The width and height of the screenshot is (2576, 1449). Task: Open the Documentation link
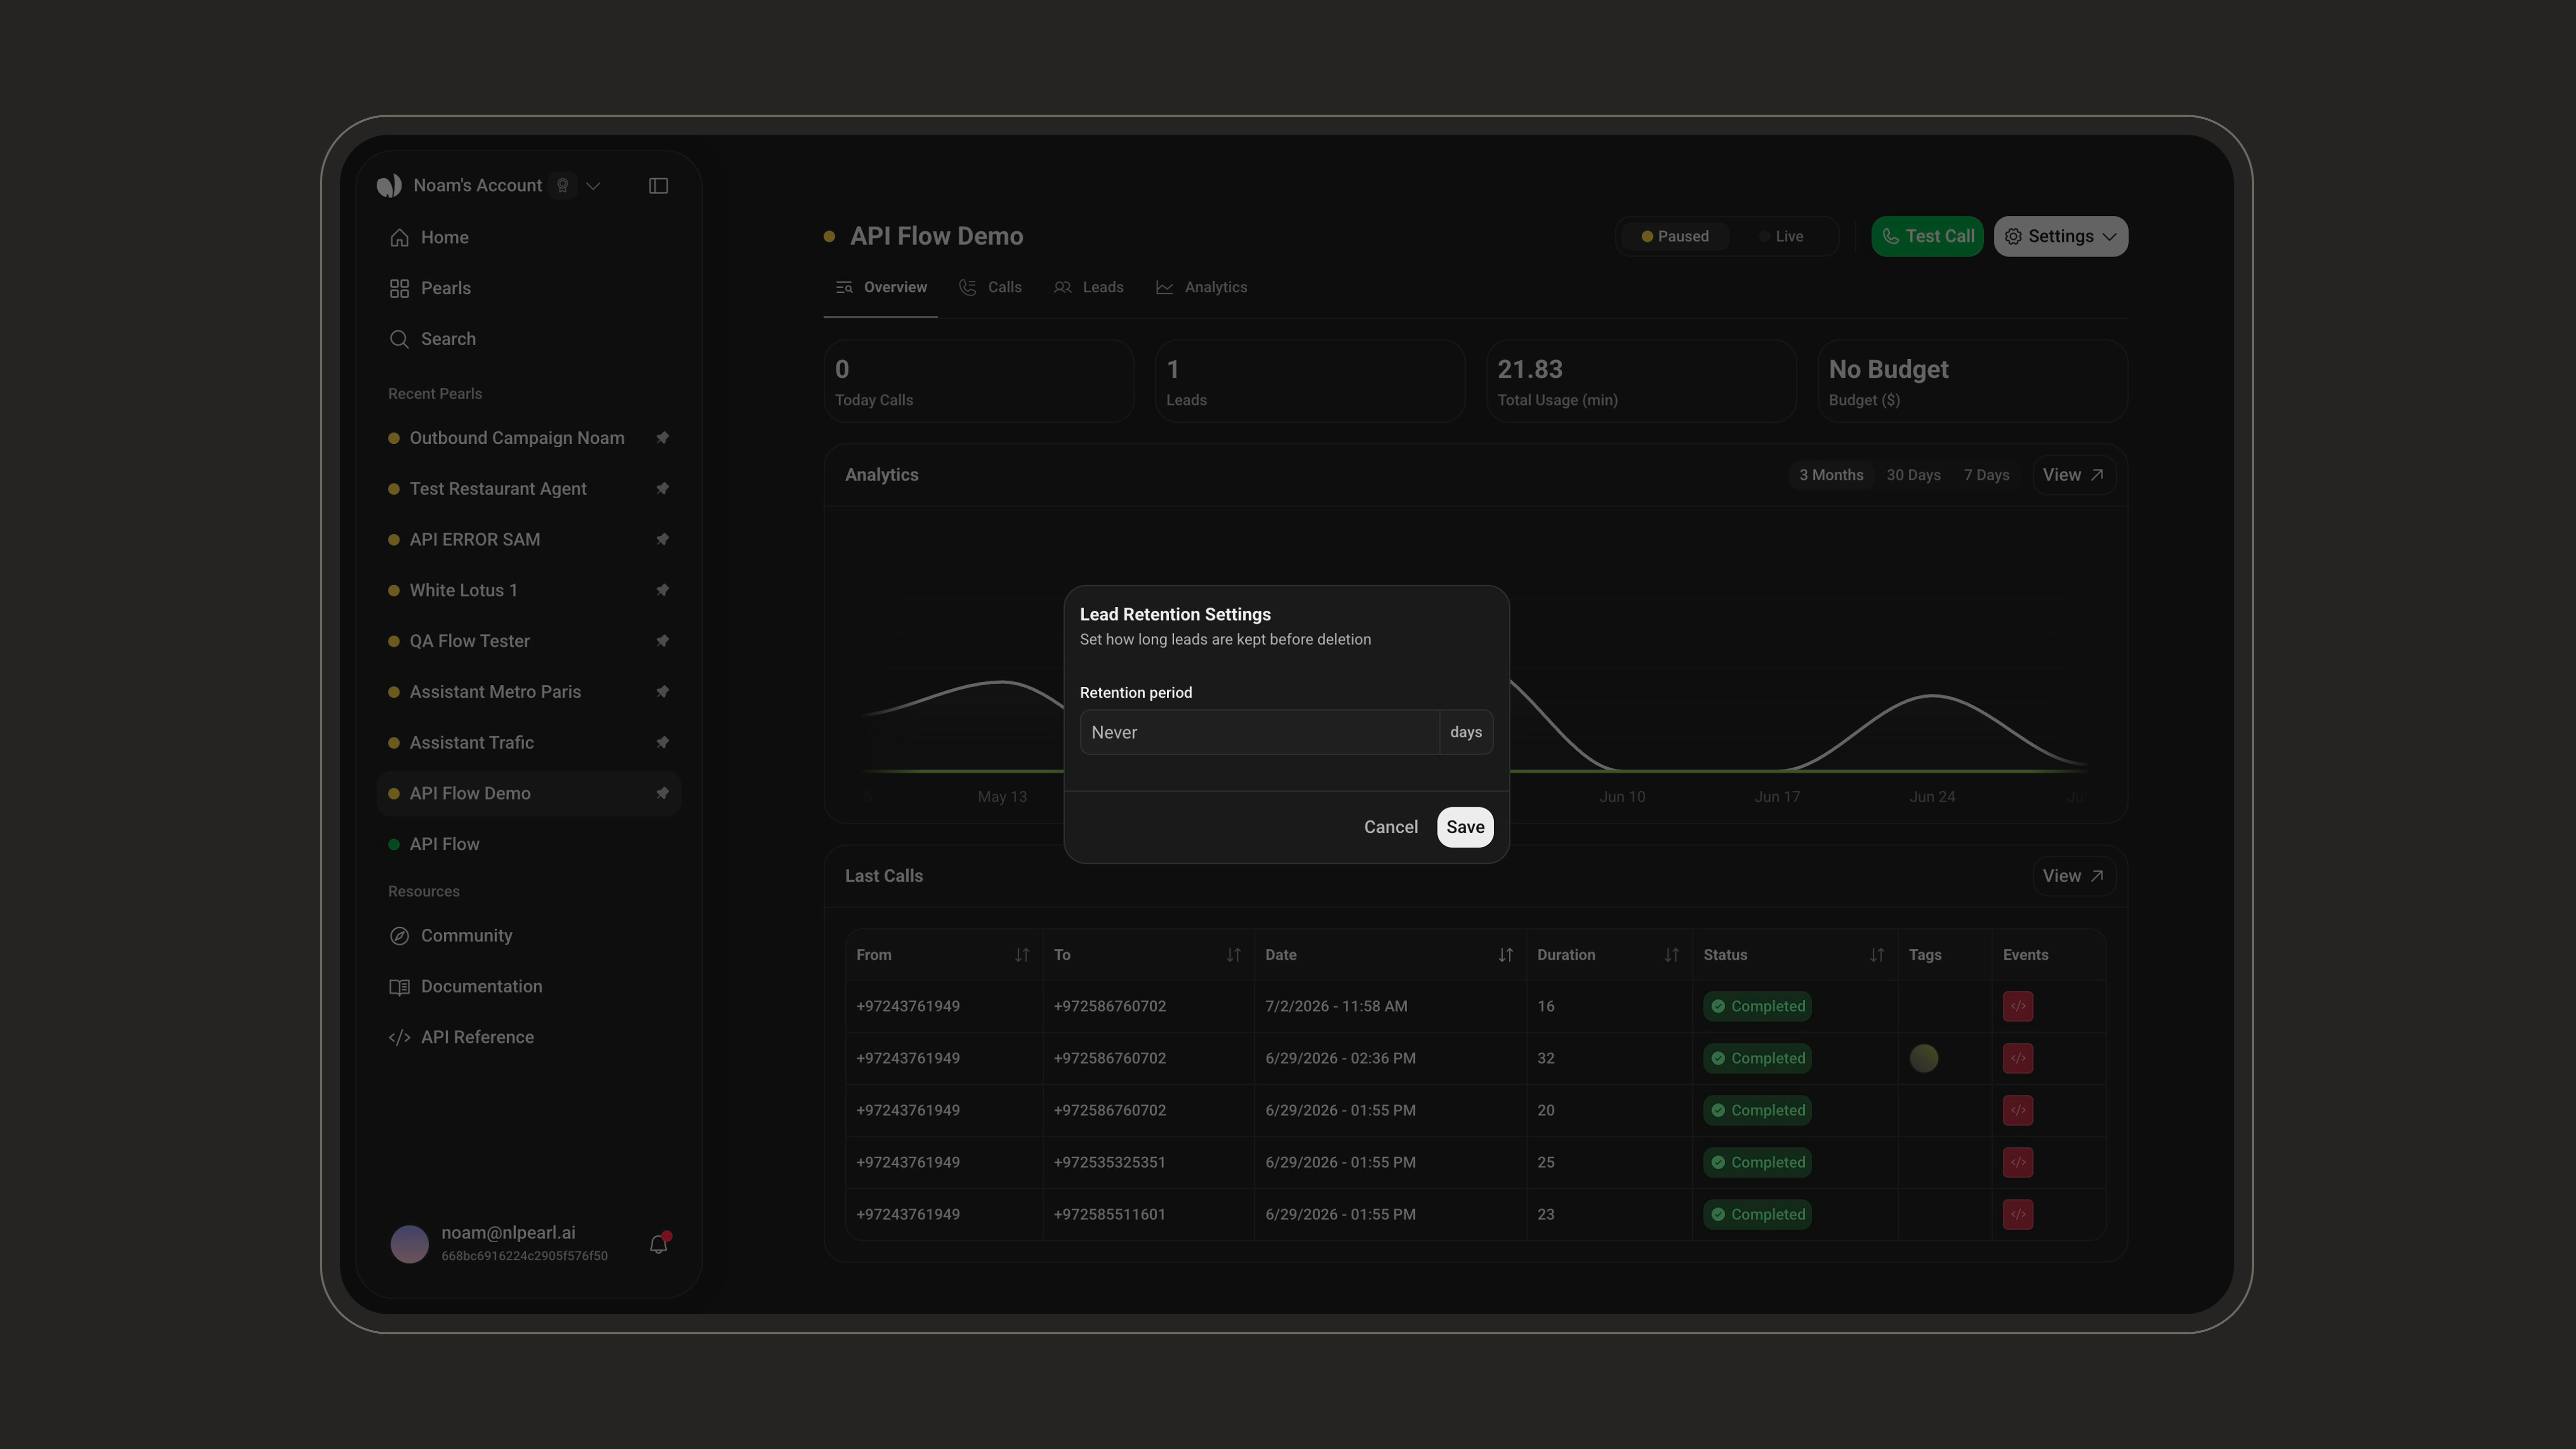pyautogui.click(x=528, y=987)
